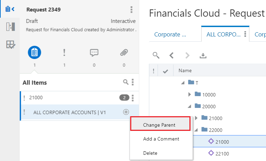Select Delete in the context menu

[x=150, y=153]
